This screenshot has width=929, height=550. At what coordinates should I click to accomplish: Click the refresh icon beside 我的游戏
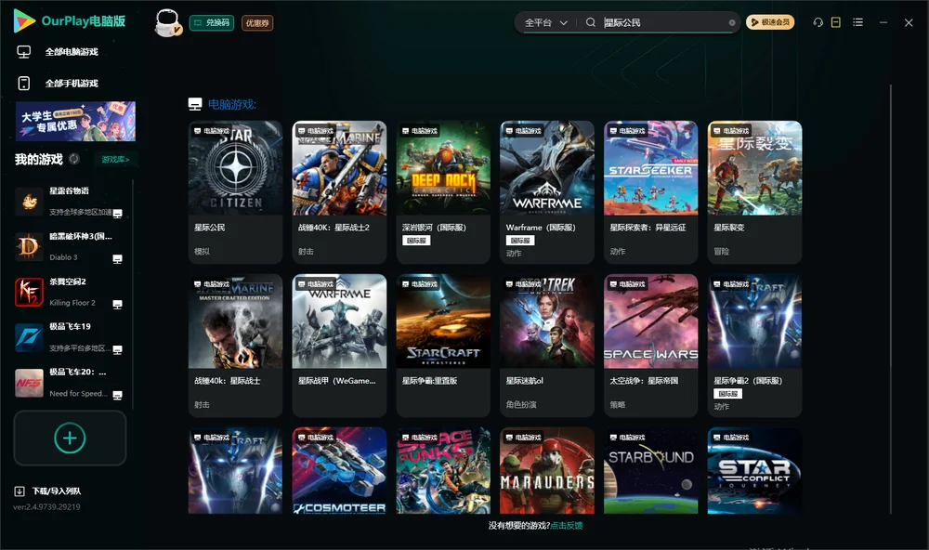[x=74, y=159]
